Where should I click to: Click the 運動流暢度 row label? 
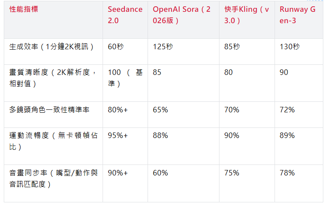(53, 141)
